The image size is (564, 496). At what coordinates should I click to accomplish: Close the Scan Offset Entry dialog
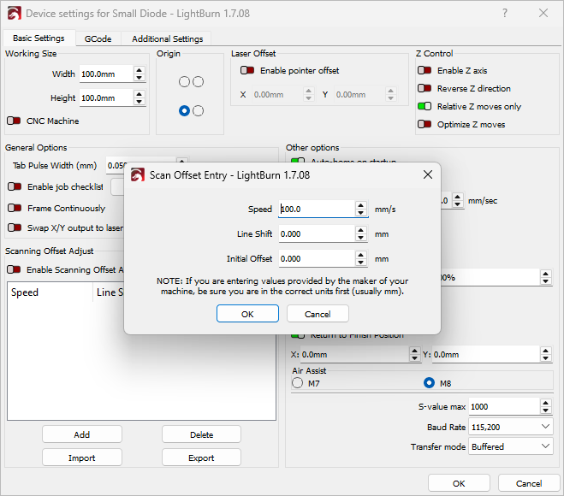428,175
